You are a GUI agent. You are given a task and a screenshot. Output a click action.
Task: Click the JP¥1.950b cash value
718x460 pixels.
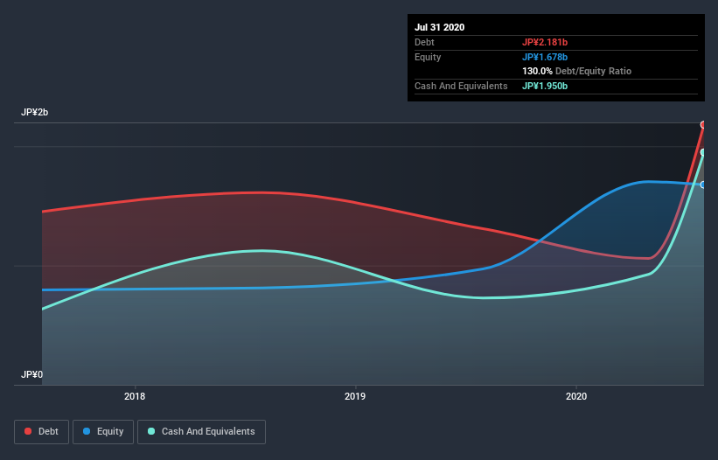(545, 86)
